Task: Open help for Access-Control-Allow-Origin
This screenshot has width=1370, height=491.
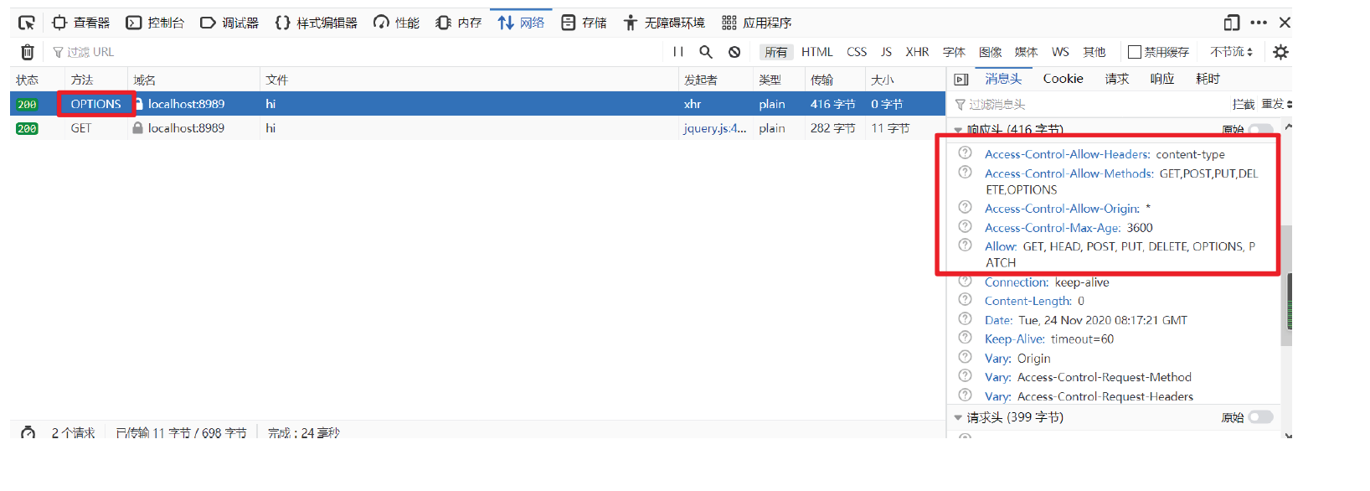Action: tap(966, 208)
